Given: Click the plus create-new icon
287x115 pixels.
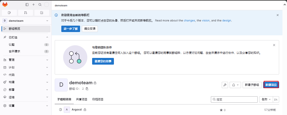Looking at the screenshot, I should (34, 5).
